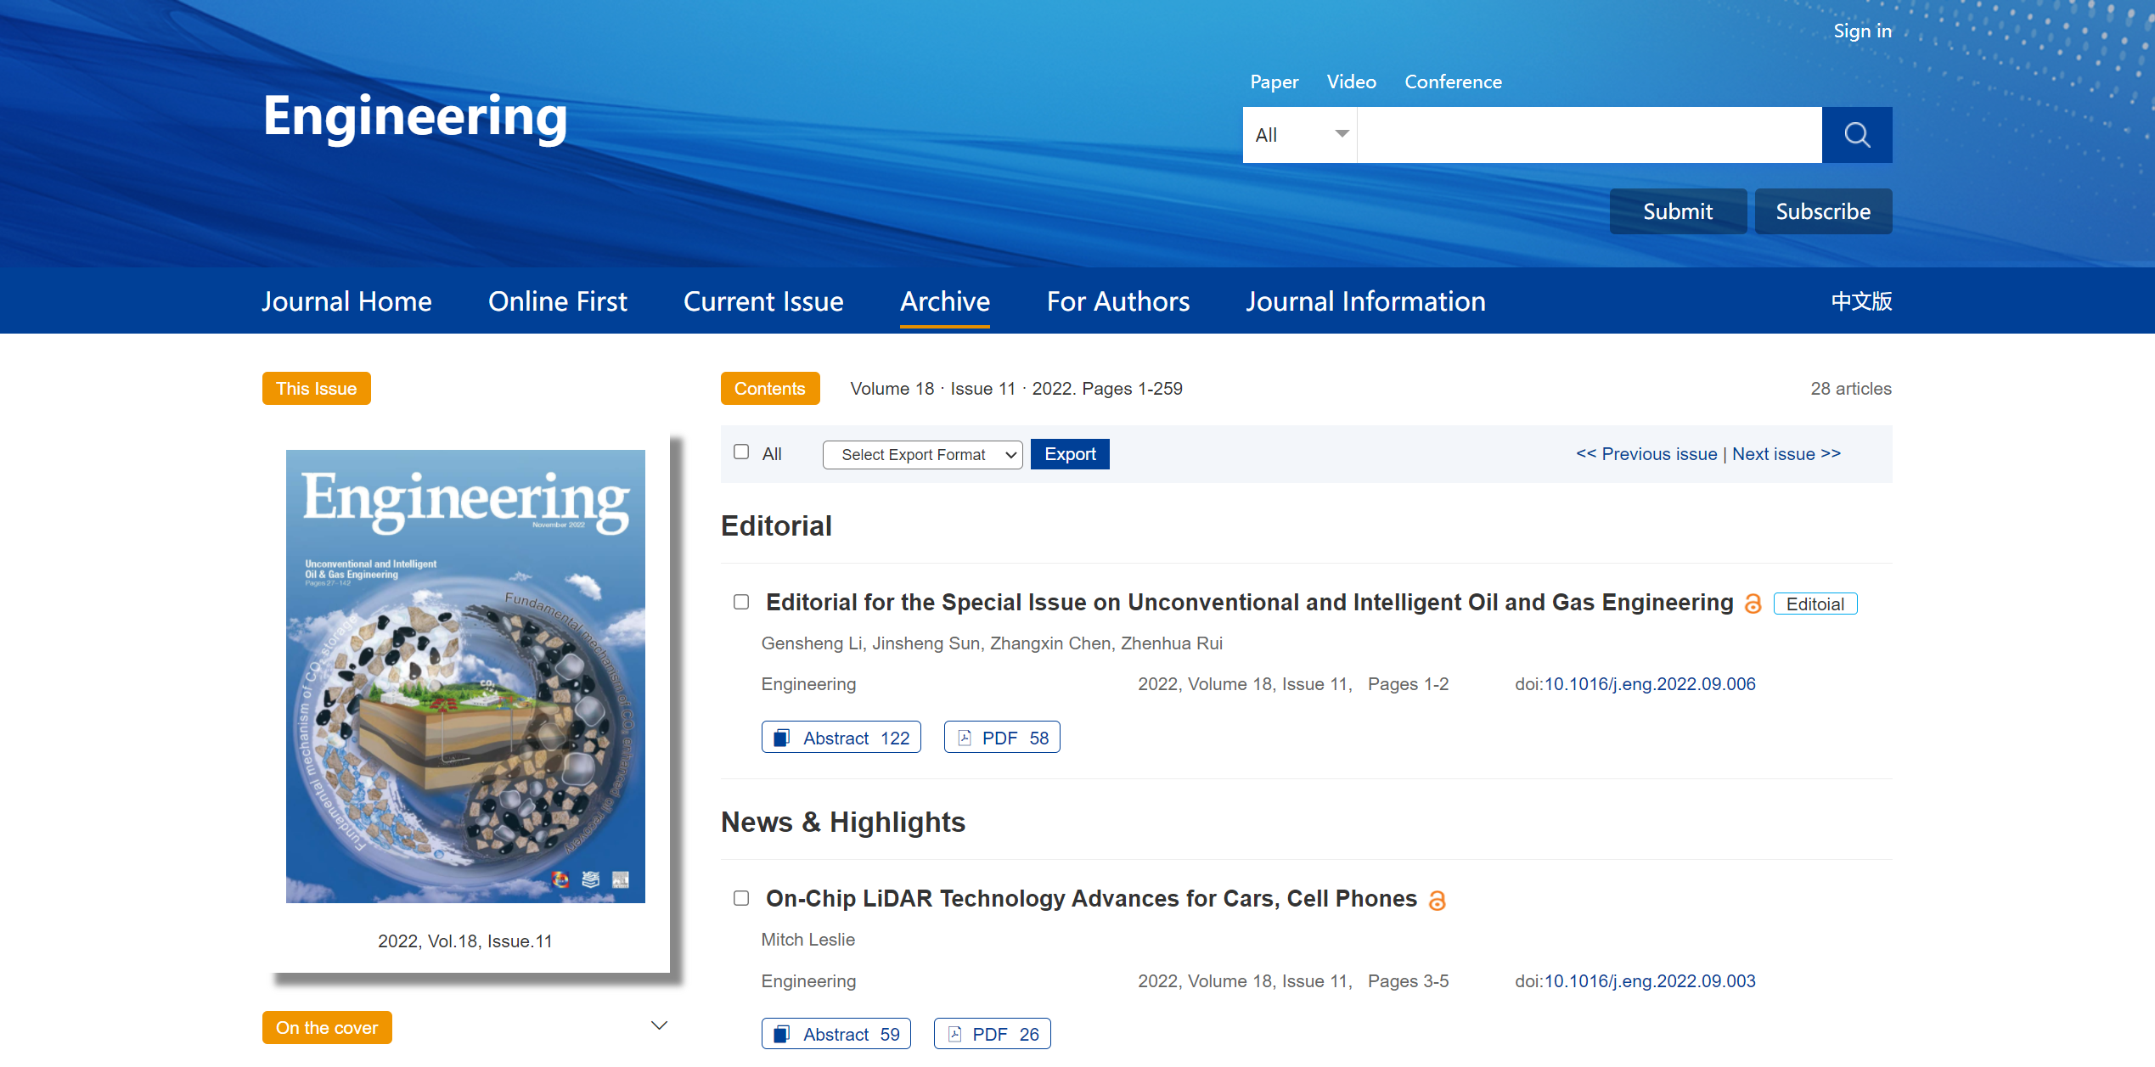Click the PDF 26 file icon

[x=954, y=1034]
